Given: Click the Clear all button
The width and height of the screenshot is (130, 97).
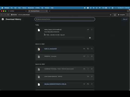Looking at the screenshot, I should point(125,19).
